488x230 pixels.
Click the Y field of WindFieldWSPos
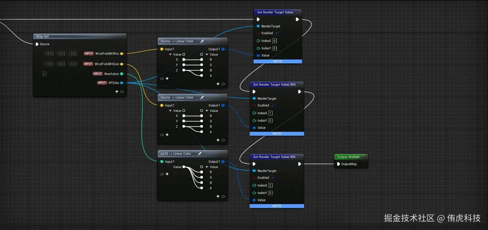pyautogui.click(x=61, y=54)
